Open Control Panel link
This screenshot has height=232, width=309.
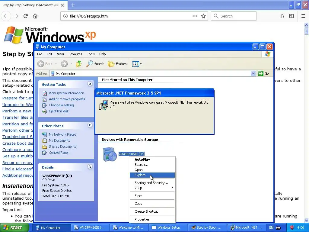(59, 153)
